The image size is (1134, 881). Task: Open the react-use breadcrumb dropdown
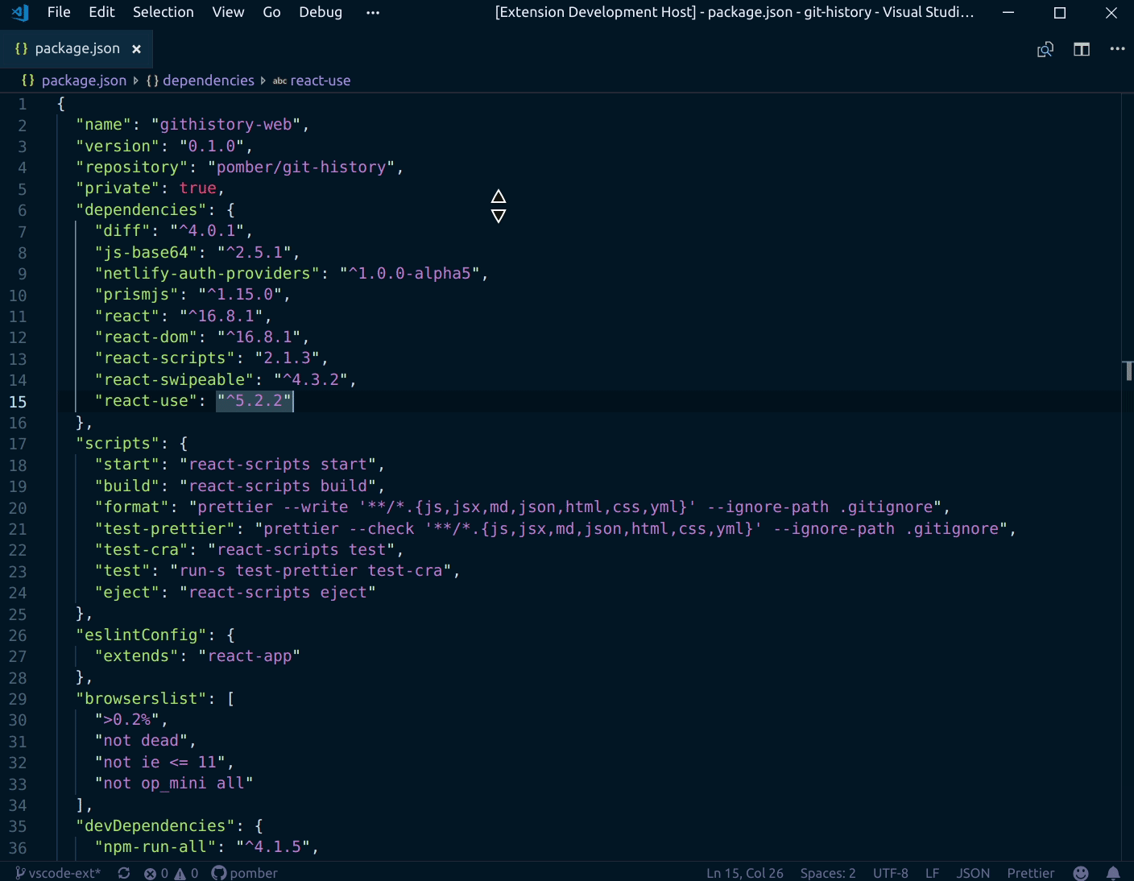320,80
